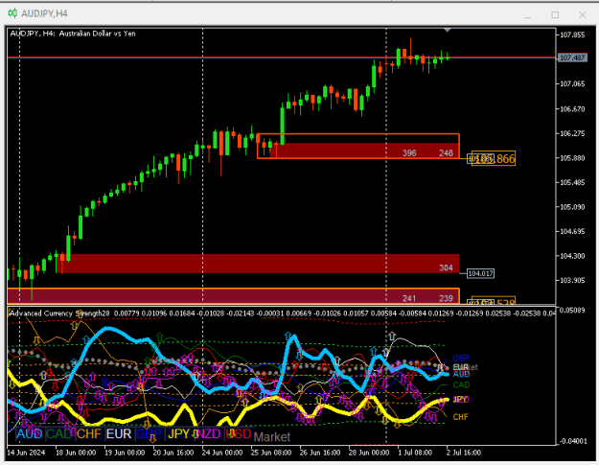Click the chart shift triangle marker at top
Screen dimensions: 599x465
[448, 30]
